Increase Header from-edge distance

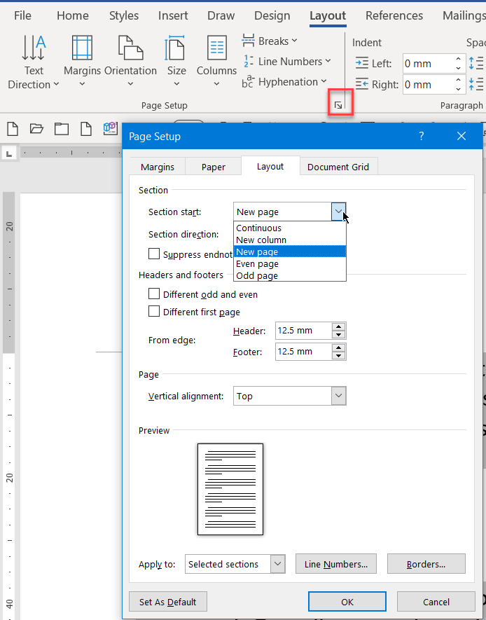[x=339, y=326]
